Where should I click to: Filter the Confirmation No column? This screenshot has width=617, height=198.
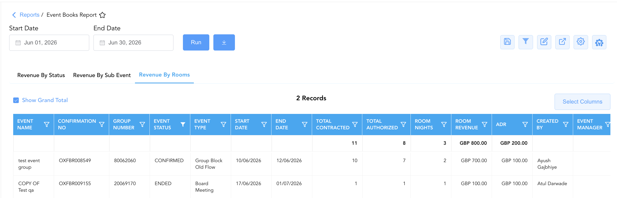(102, 125)
